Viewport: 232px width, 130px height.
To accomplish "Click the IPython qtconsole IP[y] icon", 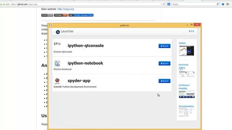I will [57, 44].
